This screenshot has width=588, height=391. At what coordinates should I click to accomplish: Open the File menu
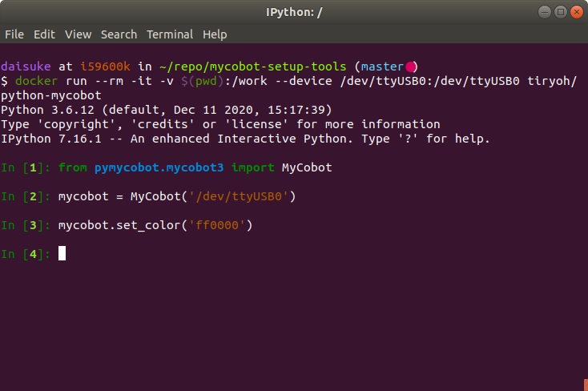click(14, 34)
